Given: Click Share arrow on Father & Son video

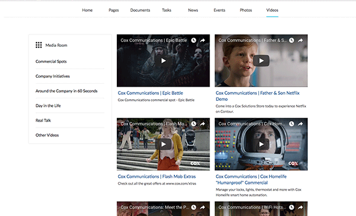Looking at the screenshot, I should [x=300, y=40].
